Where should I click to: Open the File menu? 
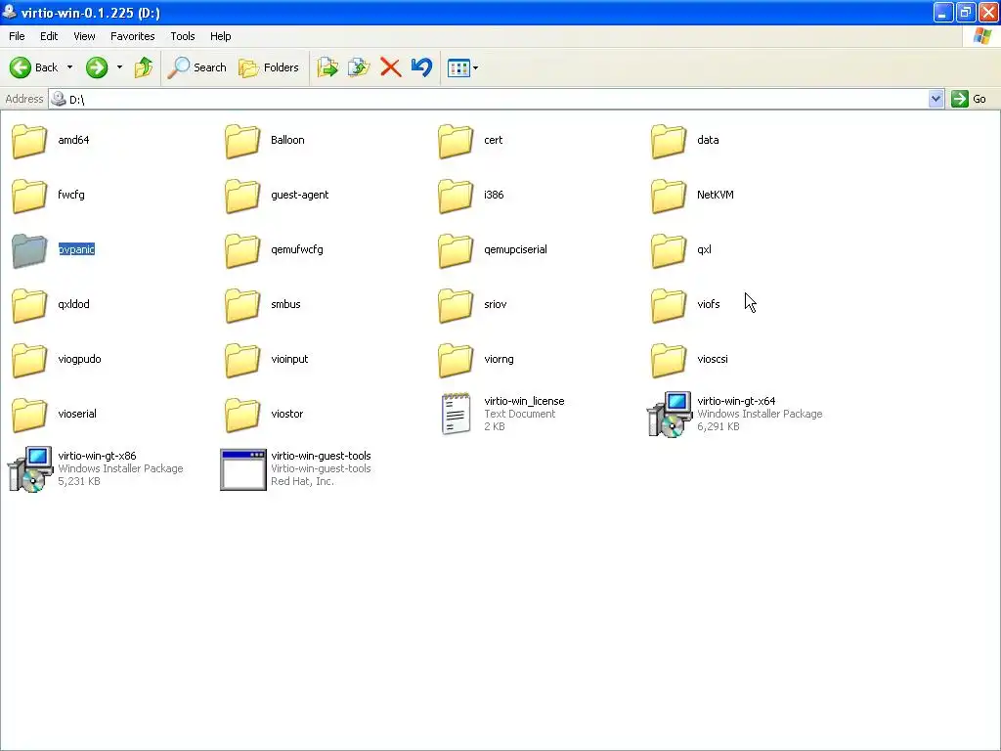click(17, 36)
